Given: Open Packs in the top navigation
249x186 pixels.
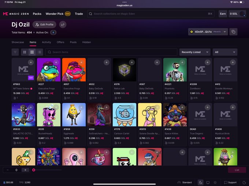Looking at the screenshot, I should [37, 14].
